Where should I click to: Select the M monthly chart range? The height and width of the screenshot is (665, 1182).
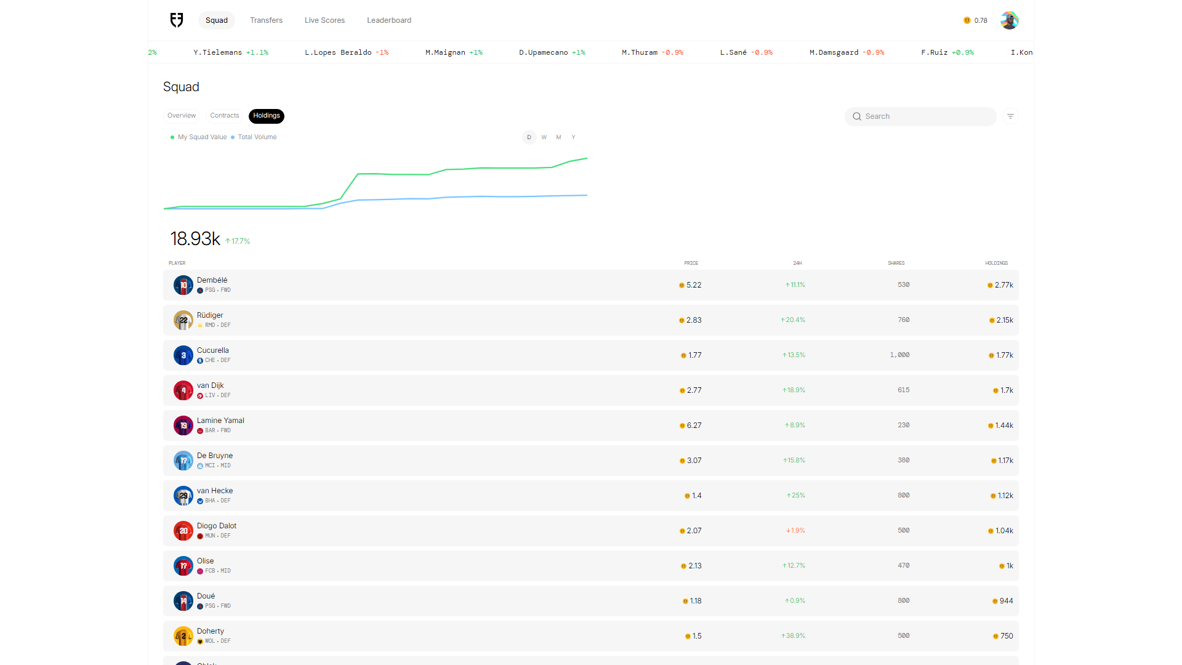click(x=558, y=137)
